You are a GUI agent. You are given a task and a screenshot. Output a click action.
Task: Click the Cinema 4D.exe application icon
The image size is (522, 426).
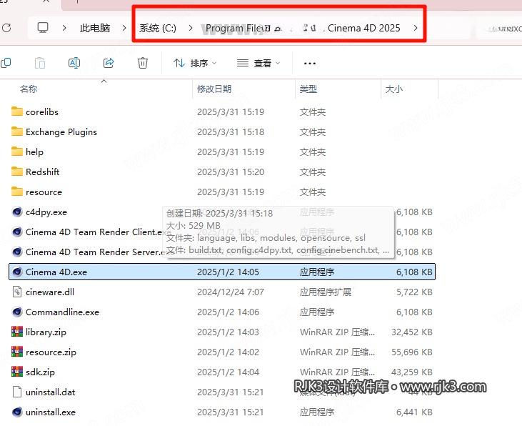pyautogui.click(x=17, y=272)
